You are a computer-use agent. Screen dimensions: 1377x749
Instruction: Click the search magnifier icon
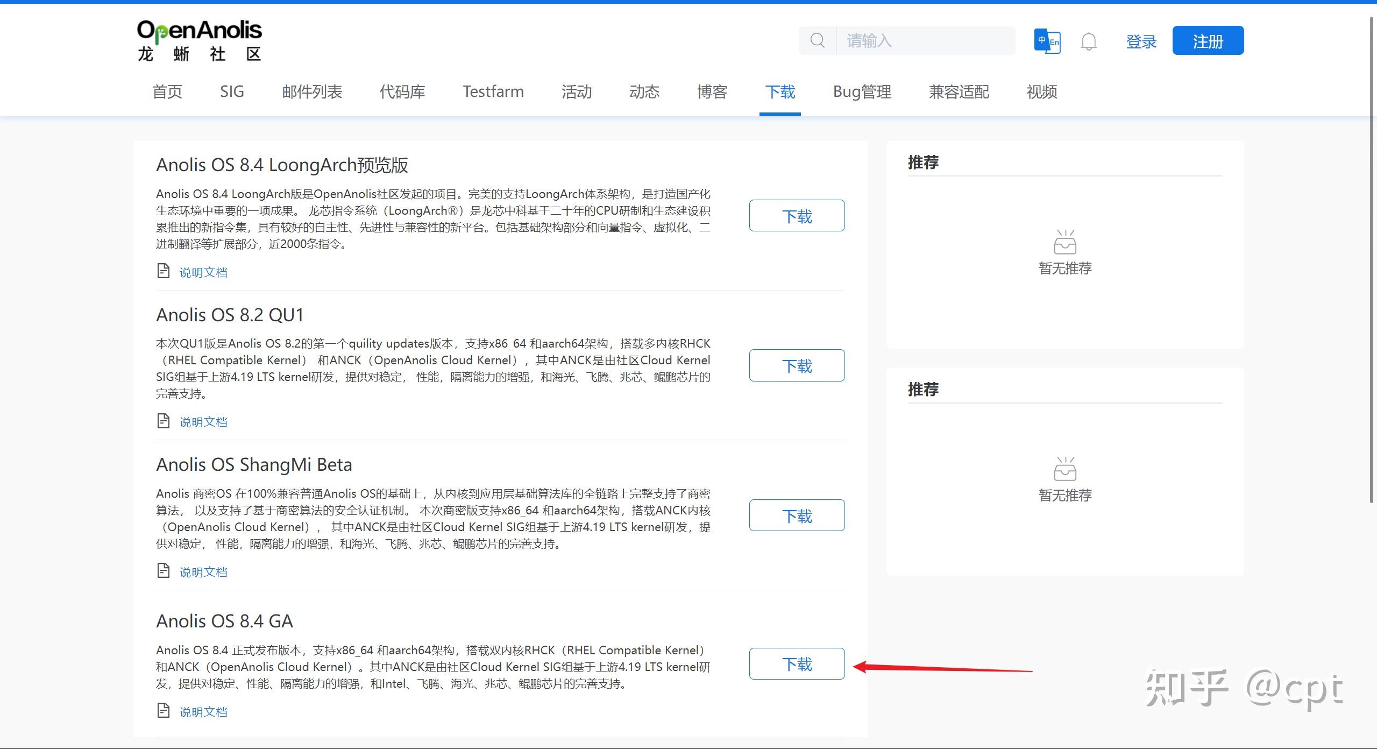[x=817, y=40]
